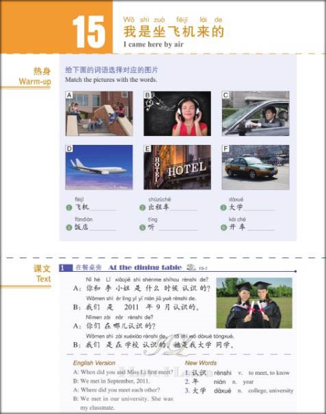Click the line 你和李小姐是什么时候认识的?

click(148, 288)
